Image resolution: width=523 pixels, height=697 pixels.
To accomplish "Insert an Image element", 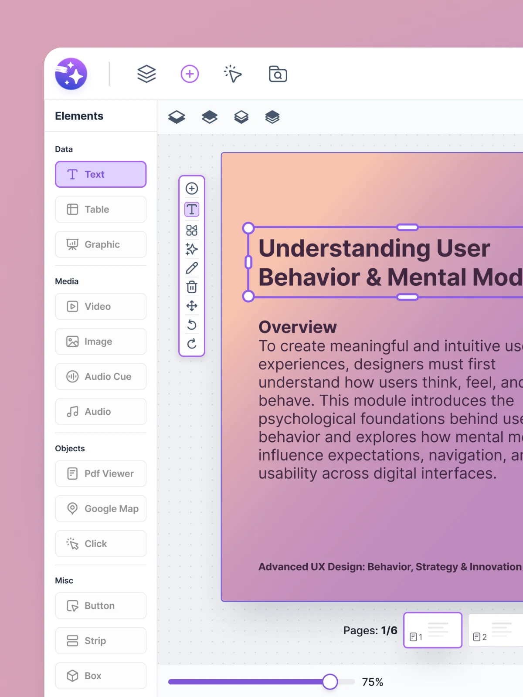I will [x=101, y=342].
